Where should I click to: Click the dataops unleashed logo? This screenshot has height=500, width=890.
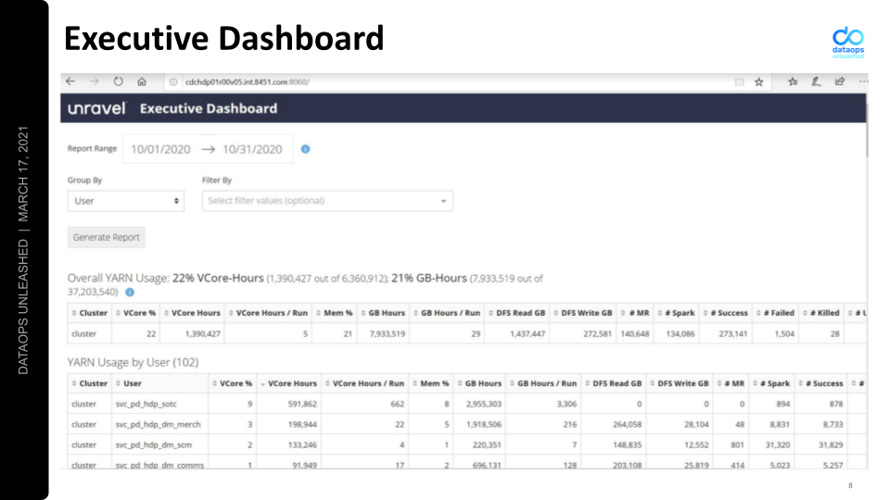(x=848, y=42)
